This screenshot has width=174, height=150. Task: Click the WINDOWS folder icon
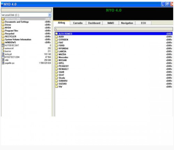pyautogui.click(x=3, y=43)
